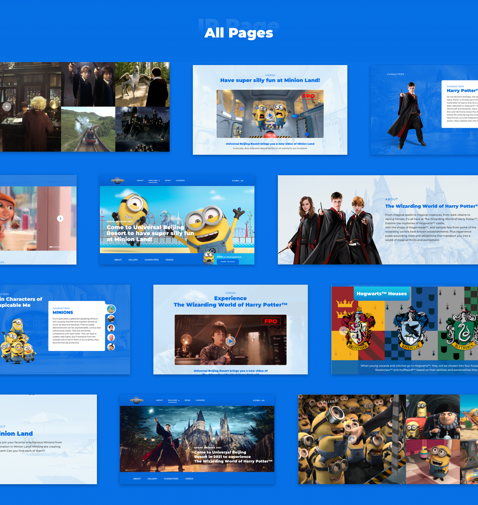
Task: Select the Minions group avatar in the character list
Action: [111, 309]
